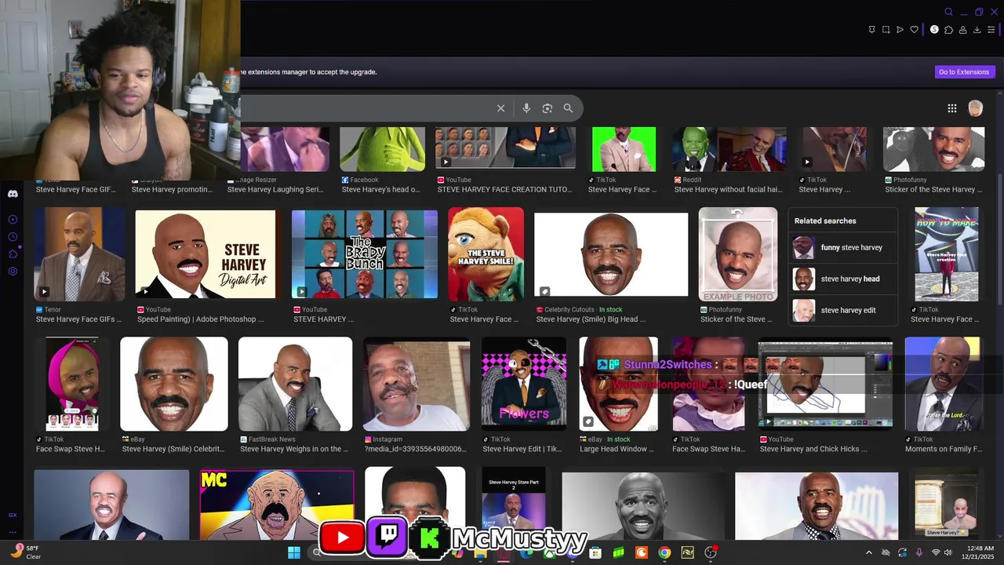This screenshot has height=565, width=1004.
Task: Open the Windows Start menu
Action: (x=294, y=552)
